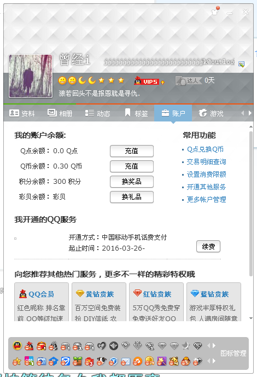Click the envelope mail icon
Viewport: 257px width, 377px height.
click(x=126, y=361)
